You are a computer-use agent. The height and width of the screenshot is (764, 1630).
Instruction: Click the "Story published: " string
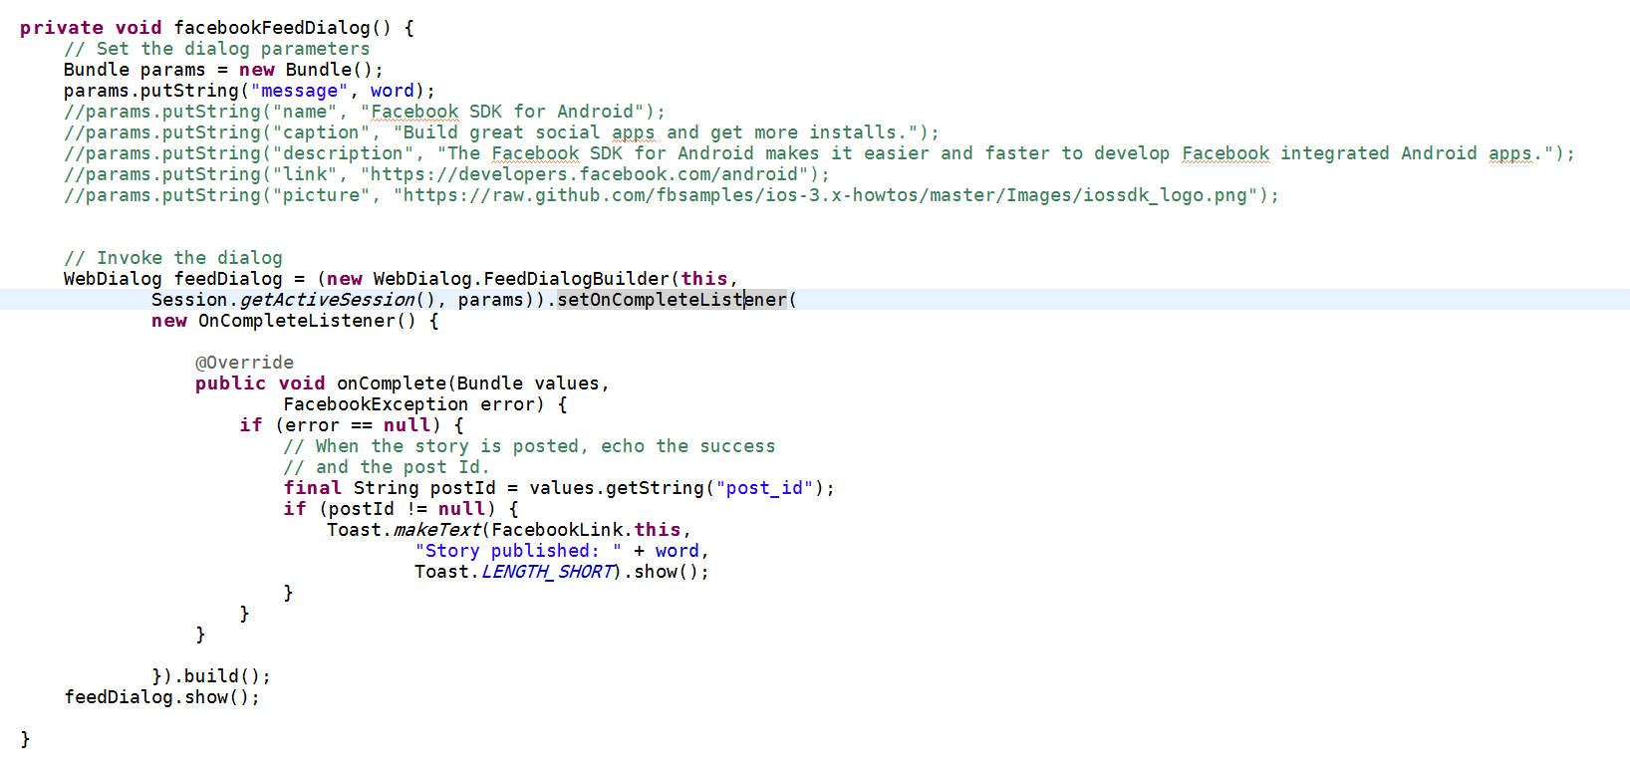point(518,551)
